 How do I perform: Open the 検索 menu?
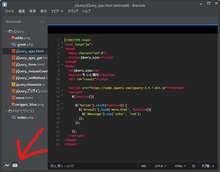(x=33, y=11)
